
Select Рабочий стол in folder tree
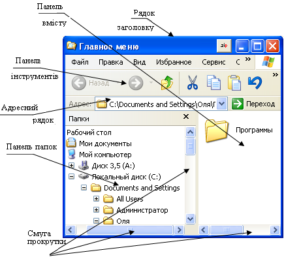point(89,132)
